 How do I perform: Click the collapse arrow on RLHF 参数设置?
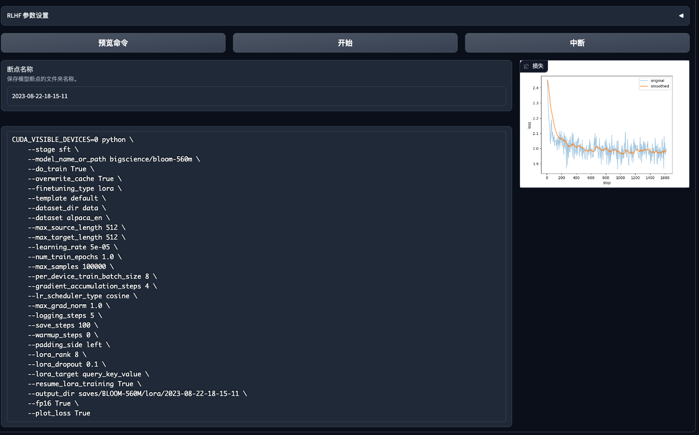click(681, 16)
